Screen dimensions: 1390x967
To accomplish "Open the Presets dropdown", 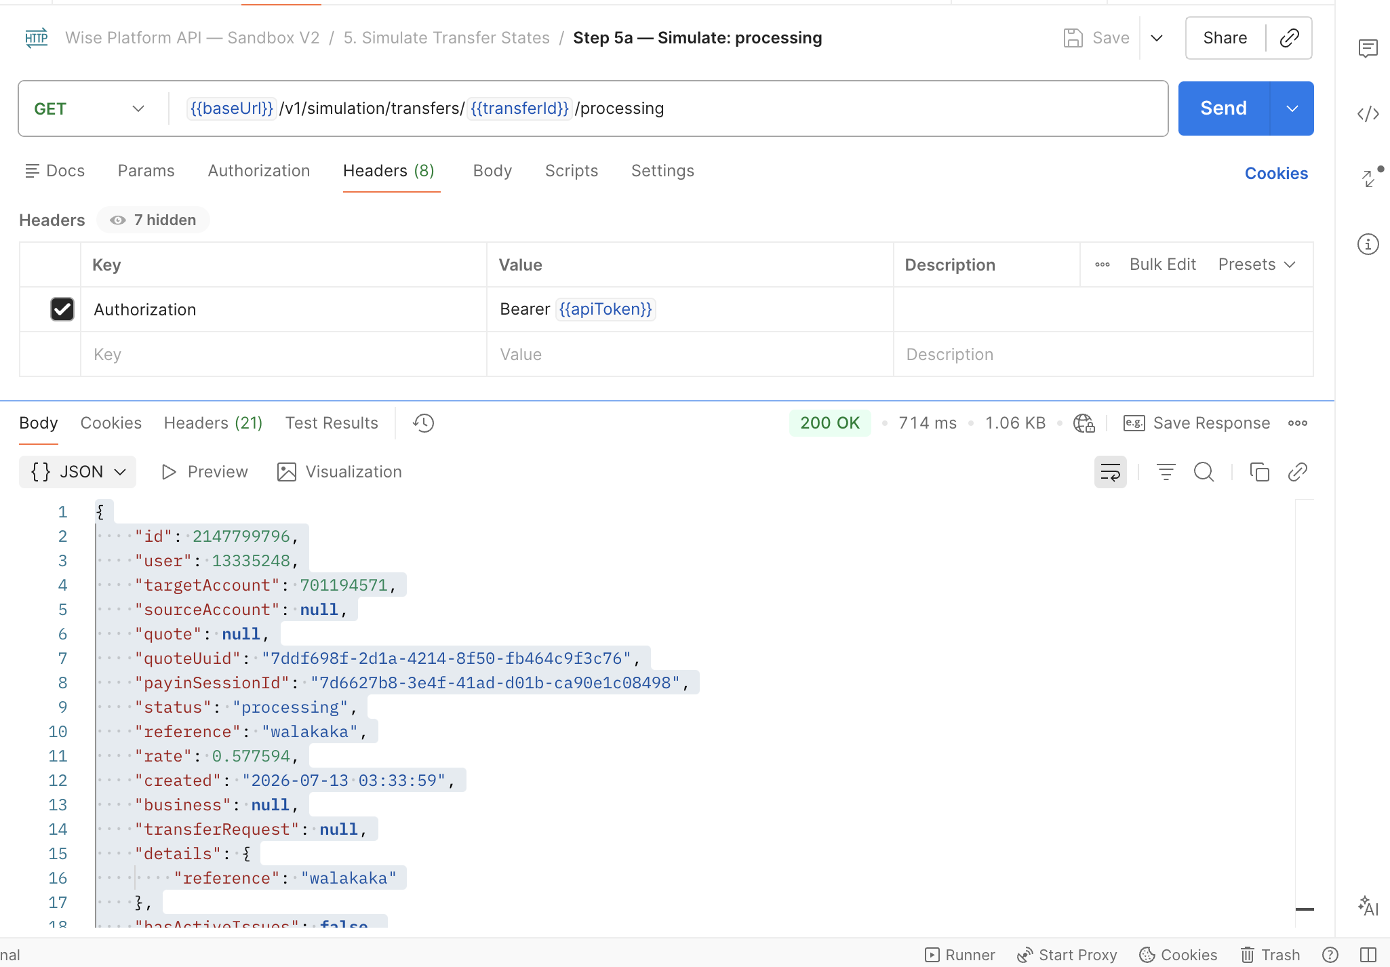I will pos(1257,264).
